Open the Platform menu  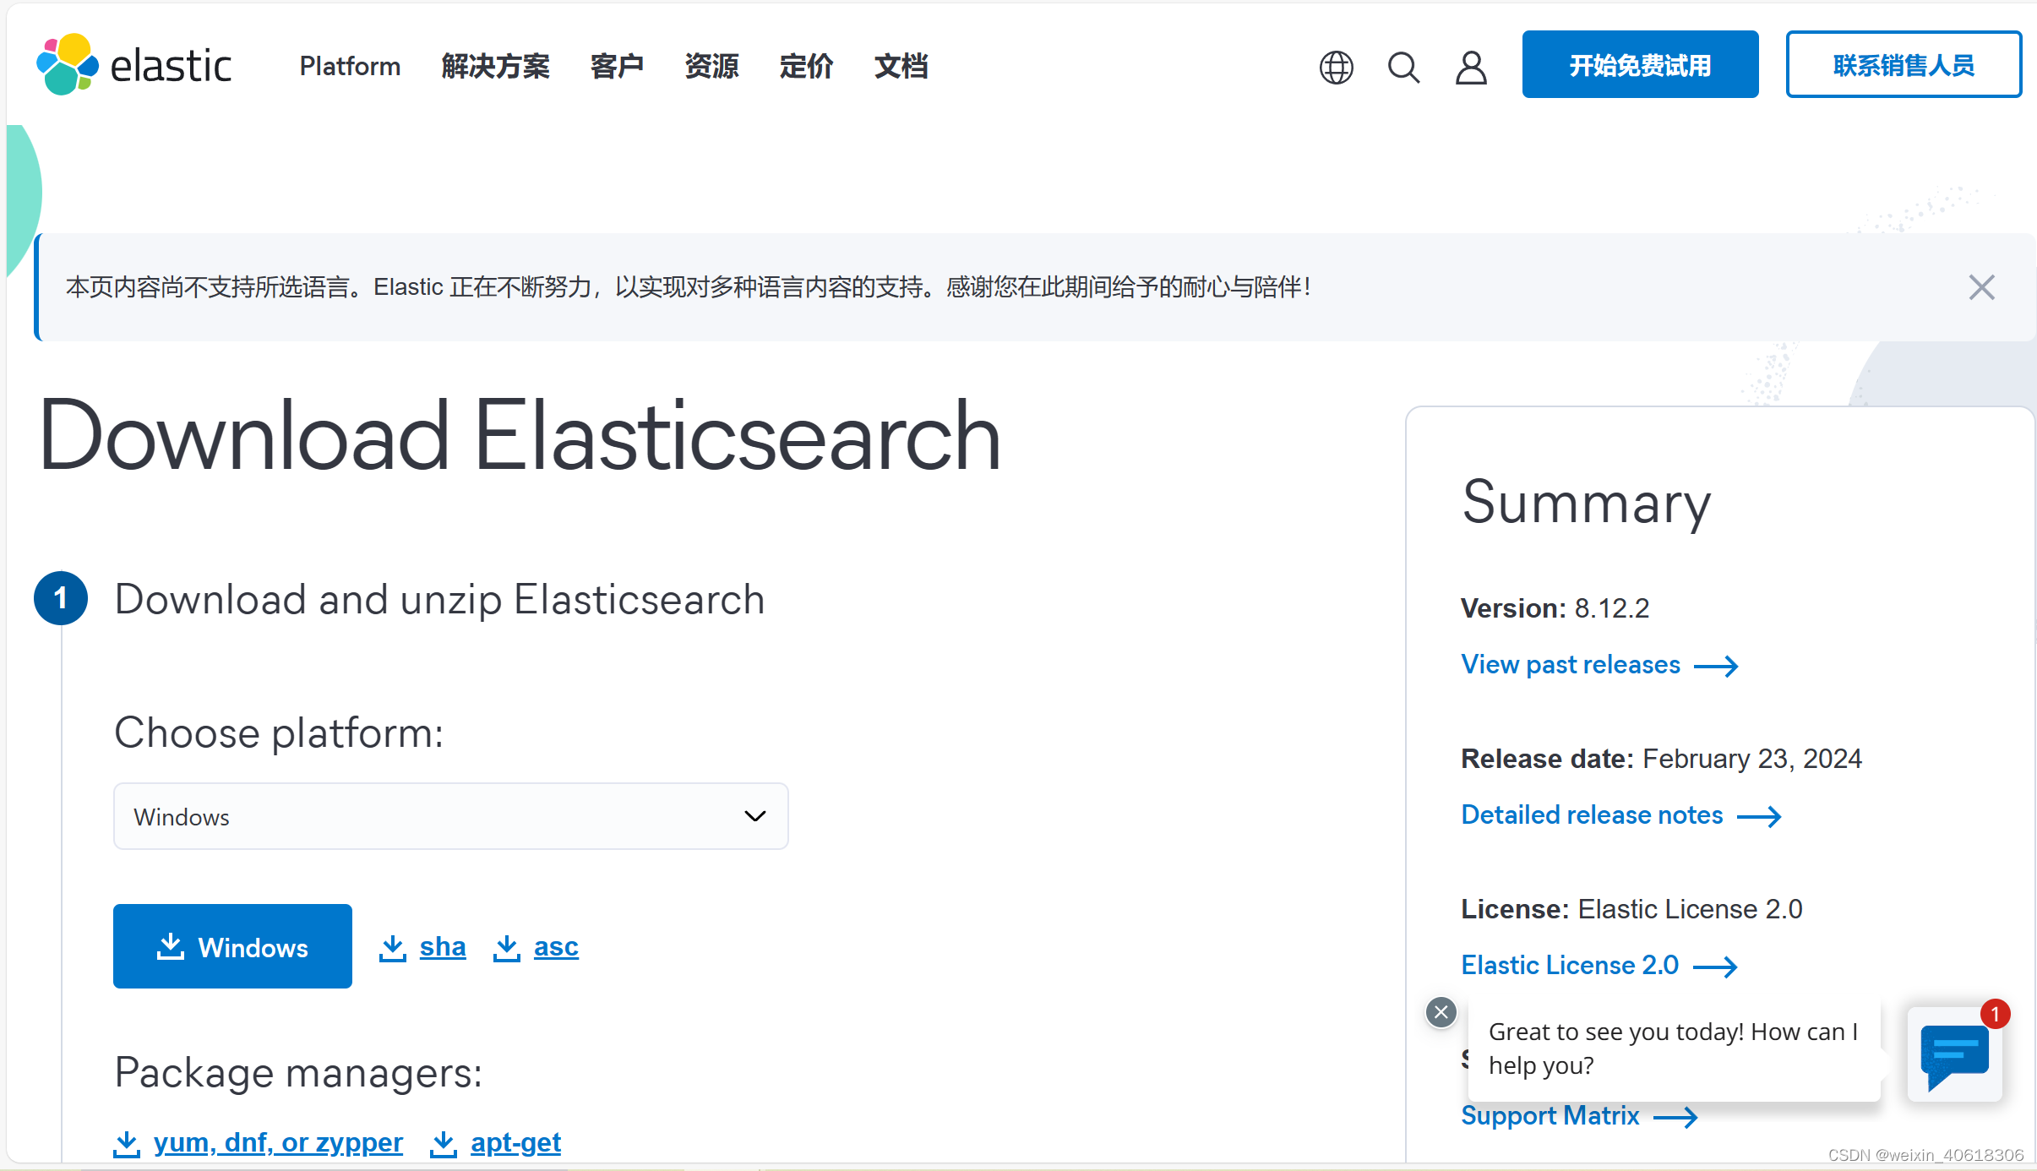coord(350,66)
